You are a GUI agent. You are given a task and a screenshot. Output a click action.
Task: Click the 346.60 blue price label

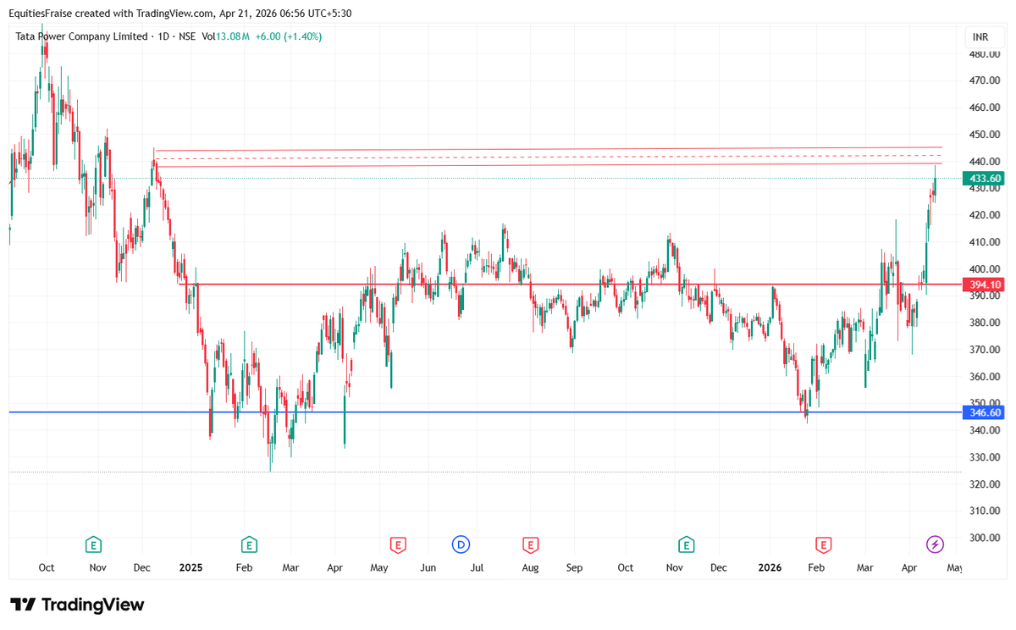click(982, 412)
